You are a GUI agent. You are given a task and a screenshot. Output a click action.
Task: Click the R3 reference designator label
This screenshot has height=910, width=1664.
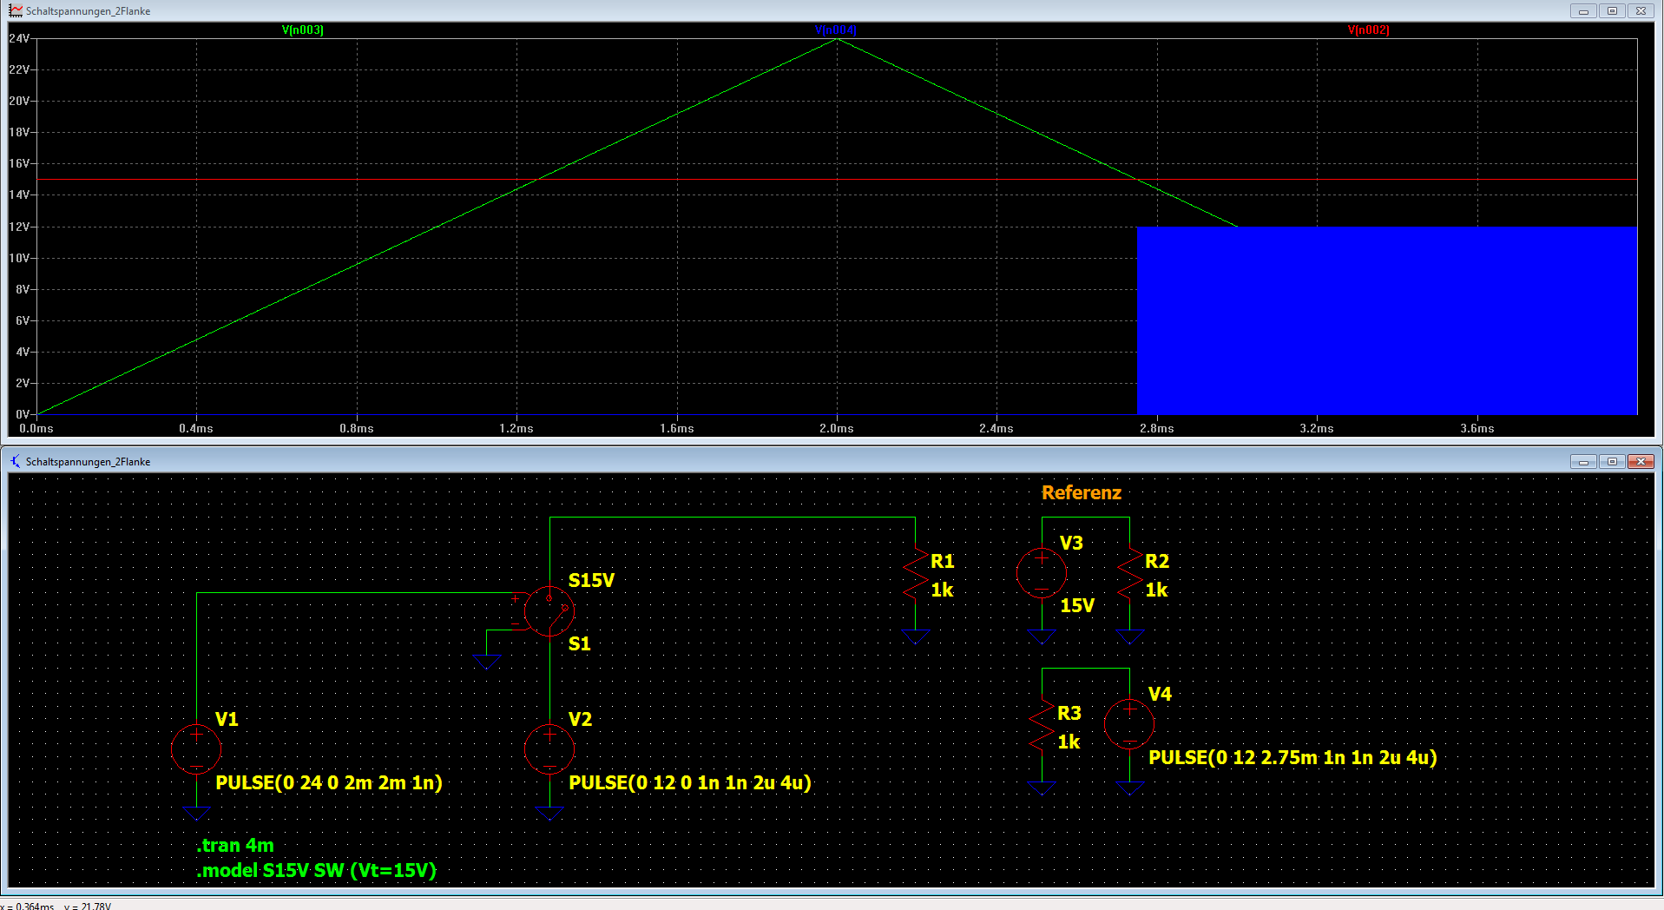click(x=1069, y=713)
